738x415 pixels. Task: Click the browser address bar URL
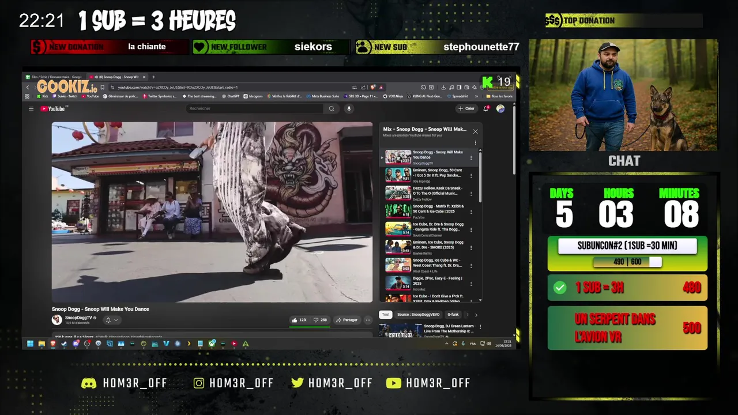(178, 87)
